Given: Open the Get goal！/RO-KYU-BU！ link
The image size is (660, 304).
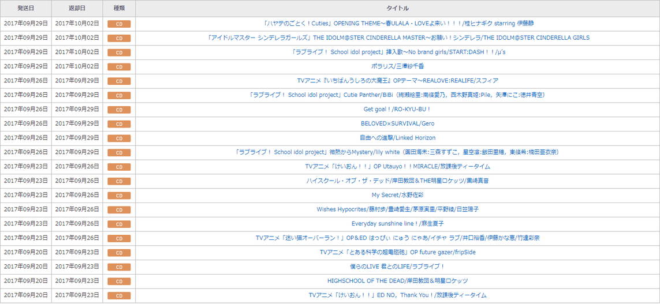Looking at the screenshot, I should tap(397, 110).
